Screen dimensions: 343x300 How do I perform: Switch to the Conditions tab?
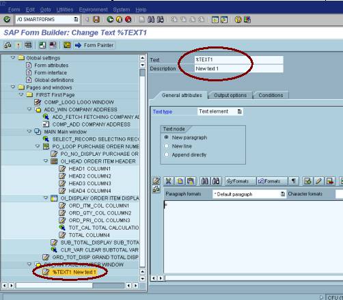pyautogui.click(x=271, y=95)
